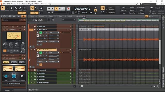This screenshot has width=165, height=92.
Task: Open Preferences
Action: tap(141, 7)
